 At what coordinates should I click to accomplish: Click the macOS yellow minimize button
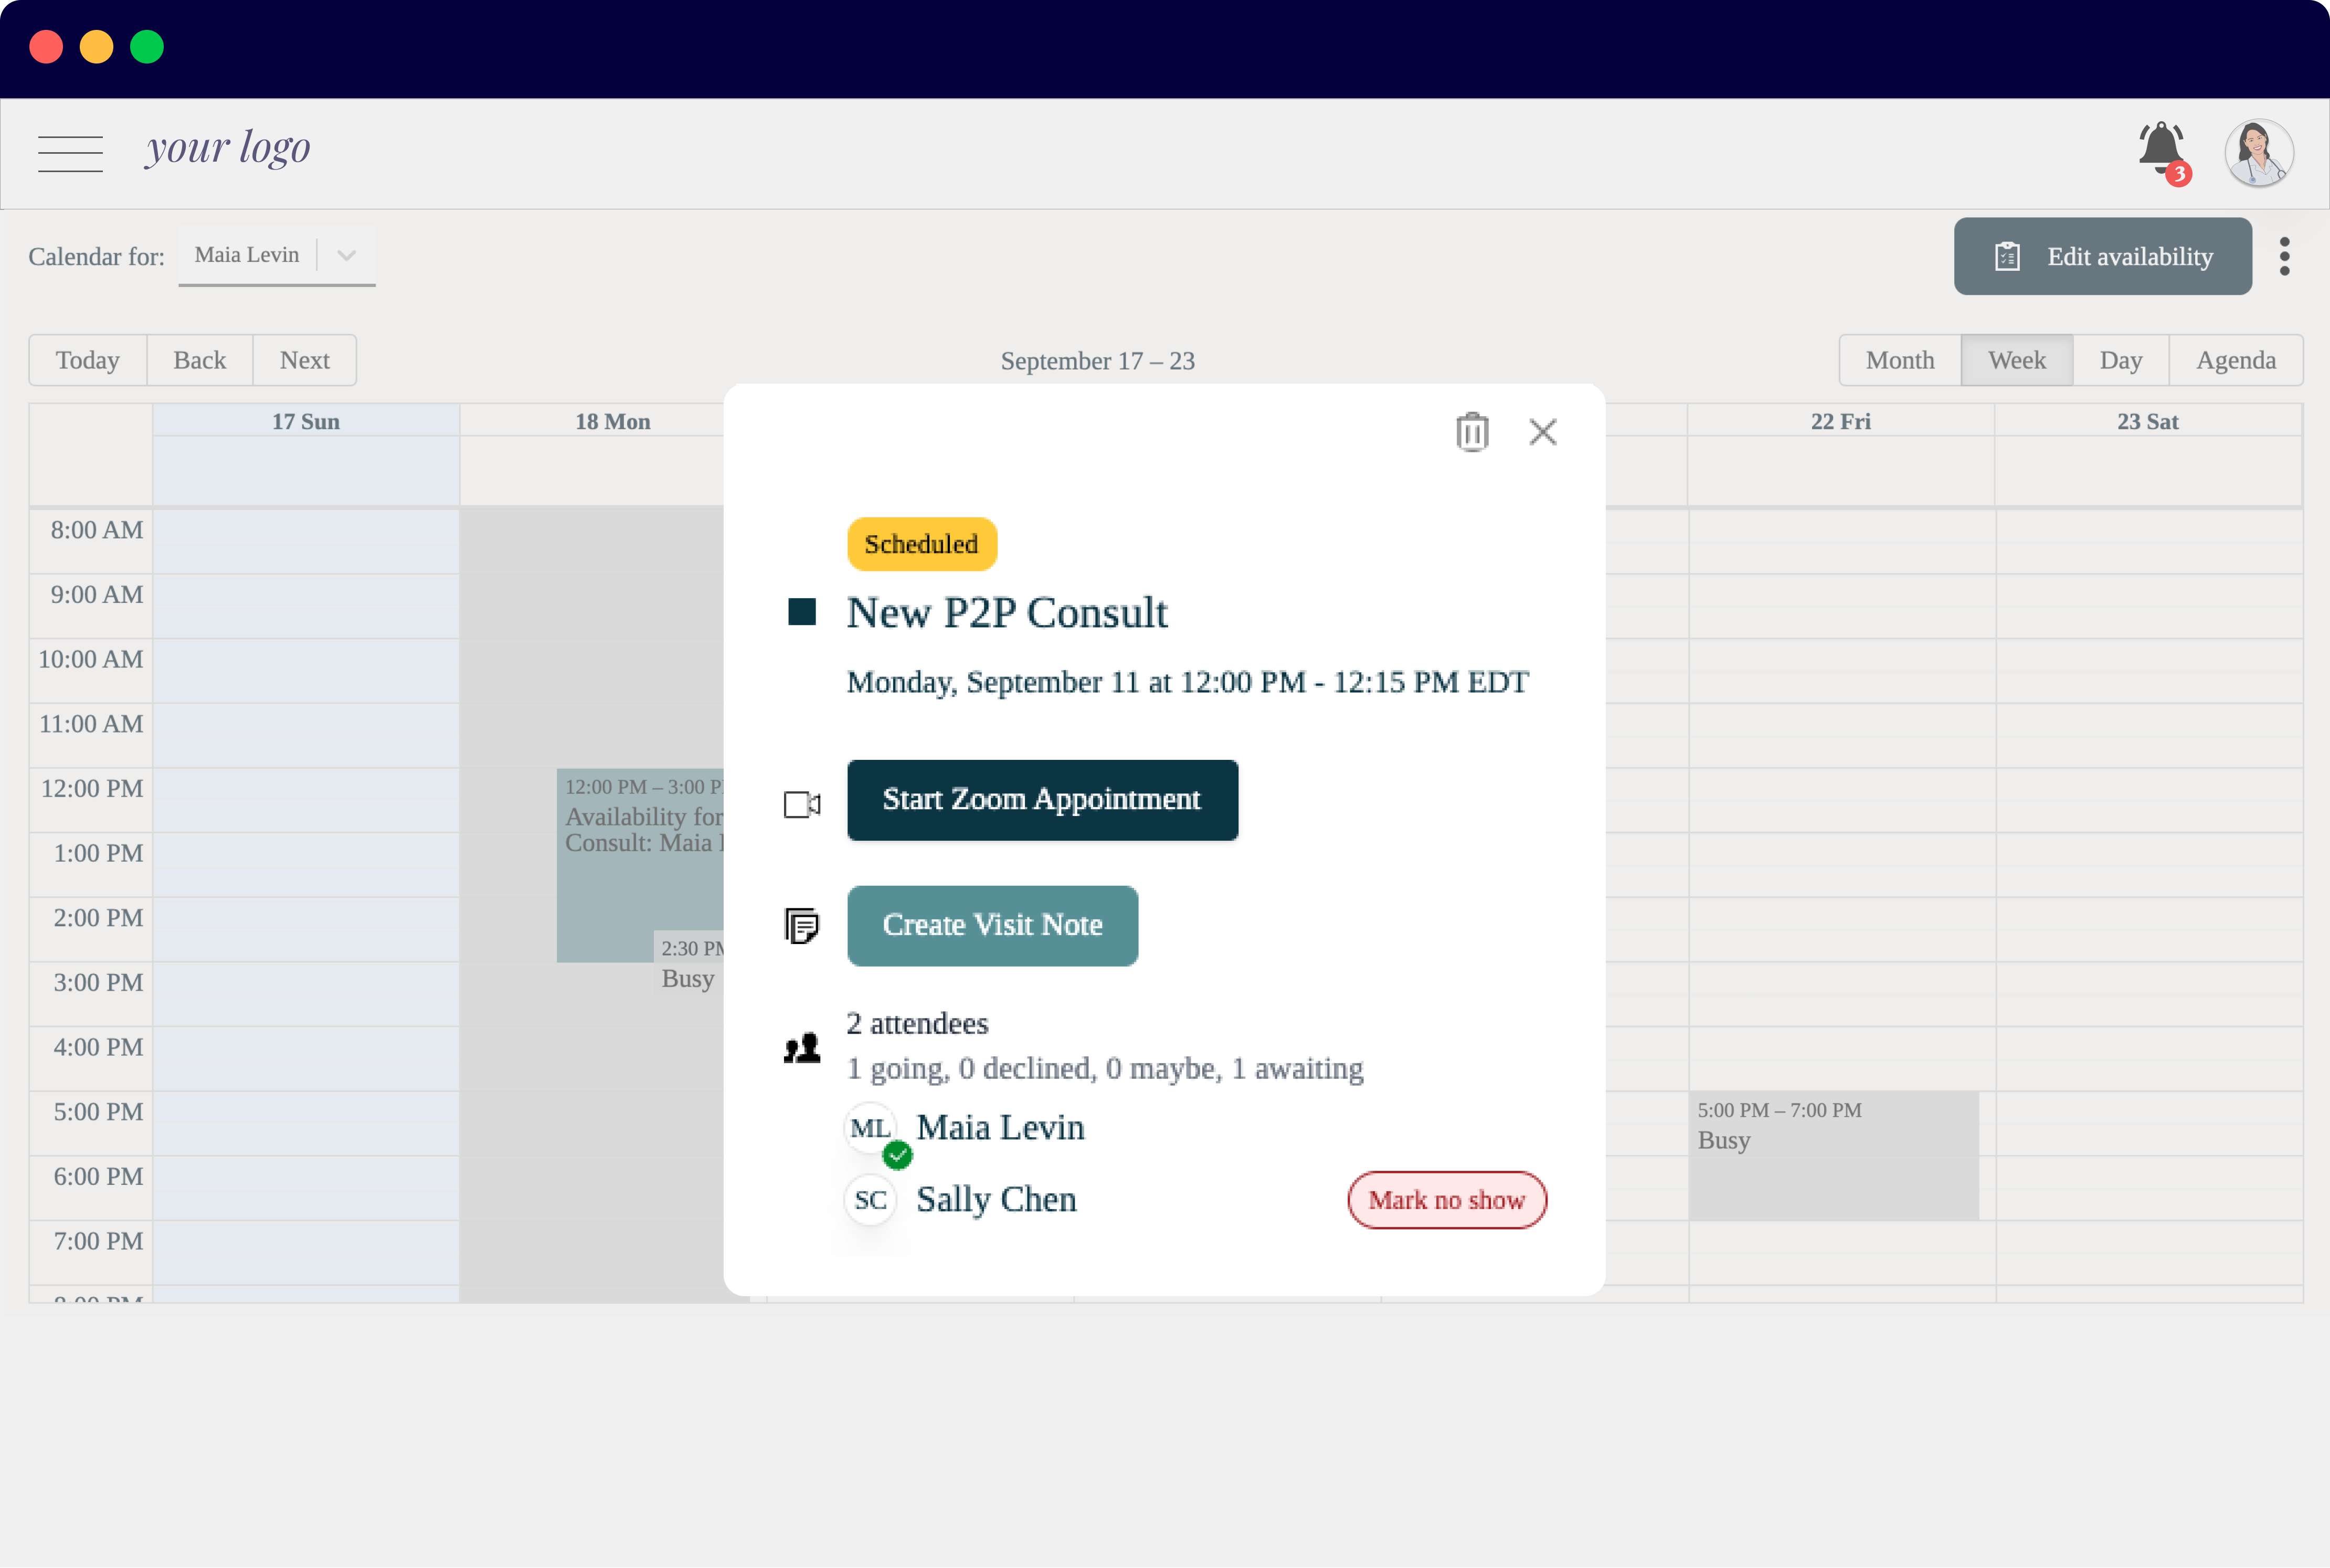(x=97, y=47)
